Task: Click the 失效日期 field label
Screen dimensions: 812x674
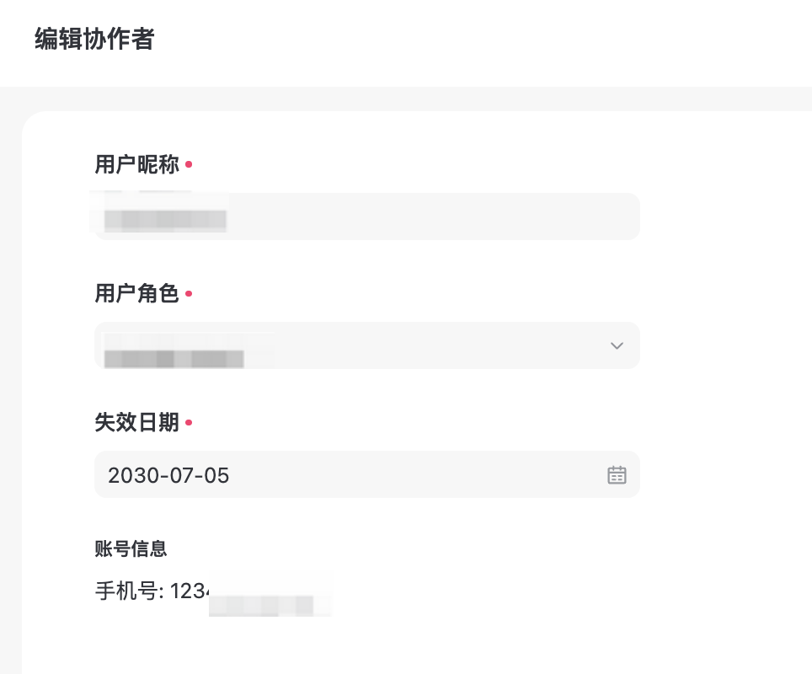Action: tap(136, 422)
